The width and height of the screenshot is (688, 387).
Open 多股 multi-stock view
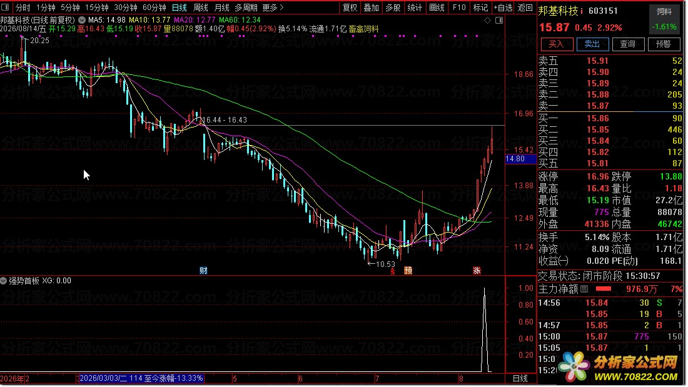pos(393,8)
